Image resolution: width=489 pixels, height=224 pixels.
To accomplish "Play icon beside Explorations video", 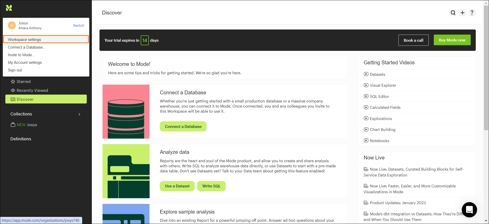I will [x=366, y=118].
